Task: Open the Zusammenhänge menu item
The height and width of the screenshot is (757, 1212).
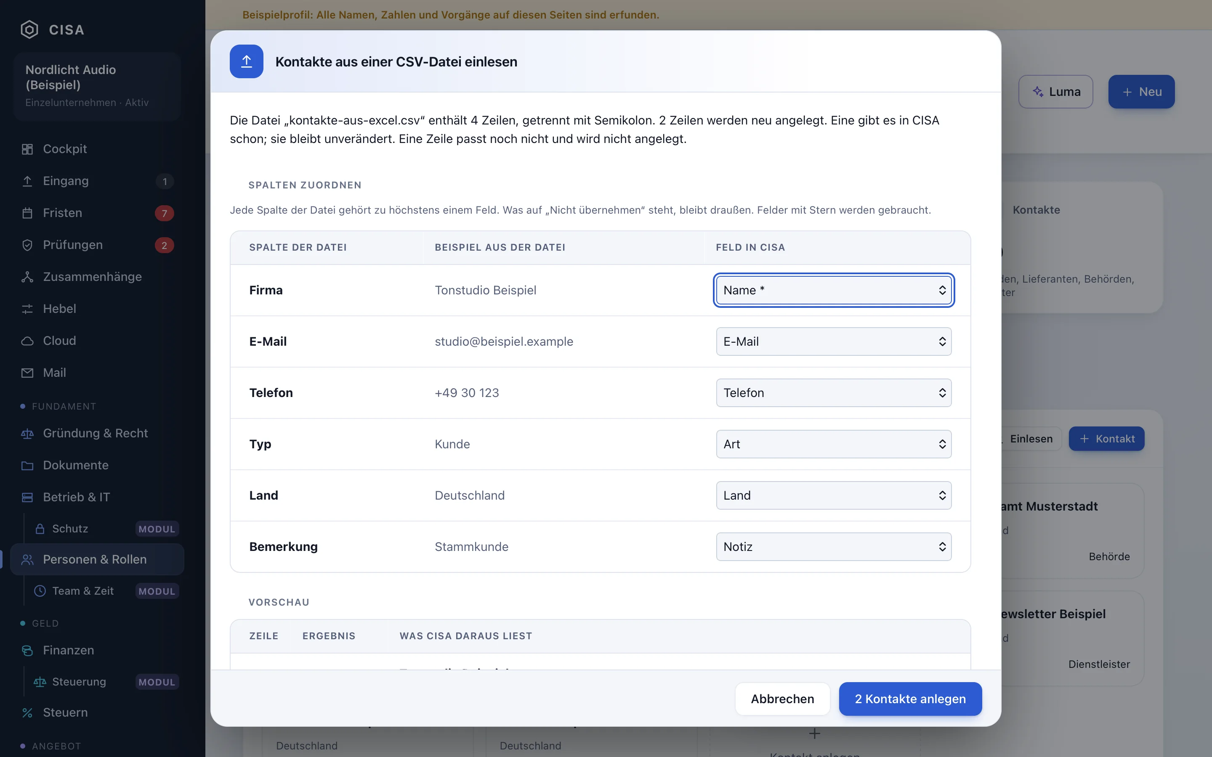Action: [x=97, y=277]
